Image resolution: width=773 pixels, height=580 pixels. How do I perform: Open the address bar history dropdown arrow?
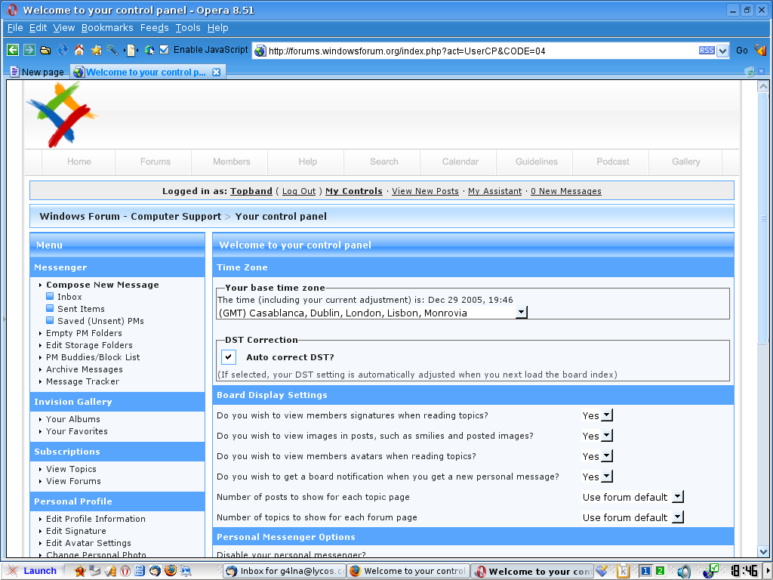tap(722, 51)
